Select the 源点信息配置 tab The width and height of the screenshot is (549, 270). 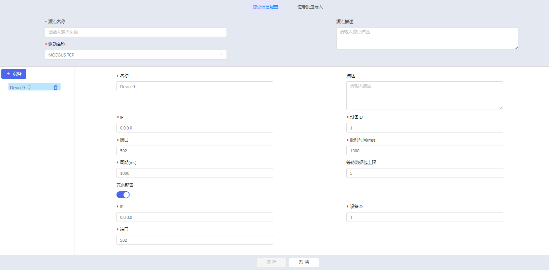coord(265,7)
